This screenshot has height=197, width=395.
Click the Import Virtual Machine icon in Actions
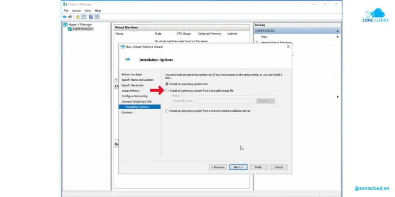pyautogui.click(x=257, y=43)
